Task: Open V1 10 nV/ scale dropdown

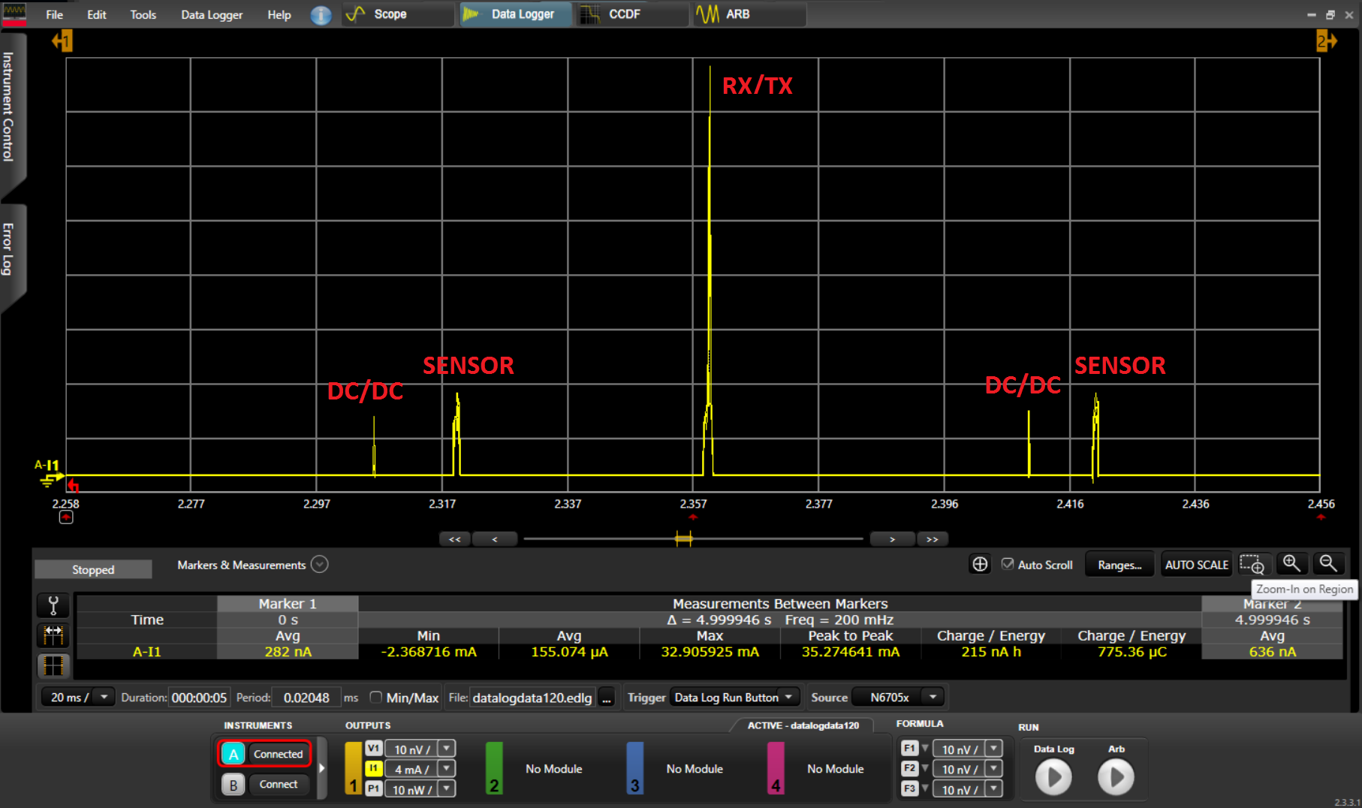Action: coord(447,749)
